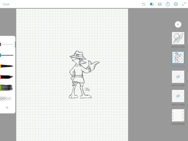Add a new brush with plus icon
The image size is (188, 141).
7,108
